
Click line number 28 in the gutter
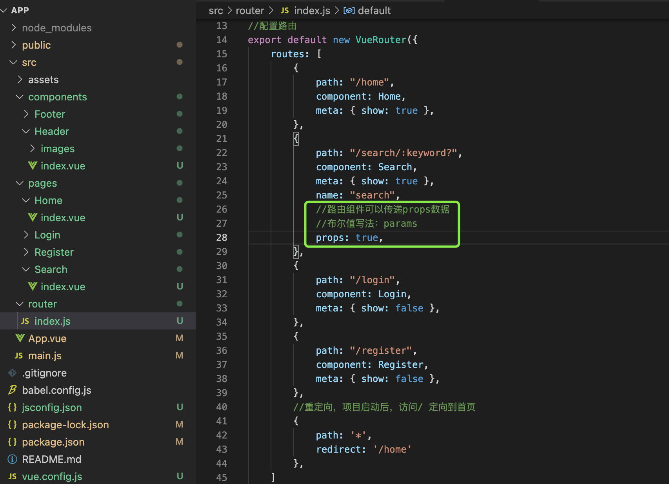(x=222, y=238)
